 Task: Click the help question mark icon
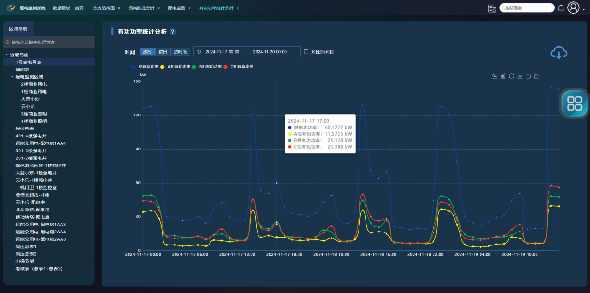pyautogui.click(x=173, y=32)
